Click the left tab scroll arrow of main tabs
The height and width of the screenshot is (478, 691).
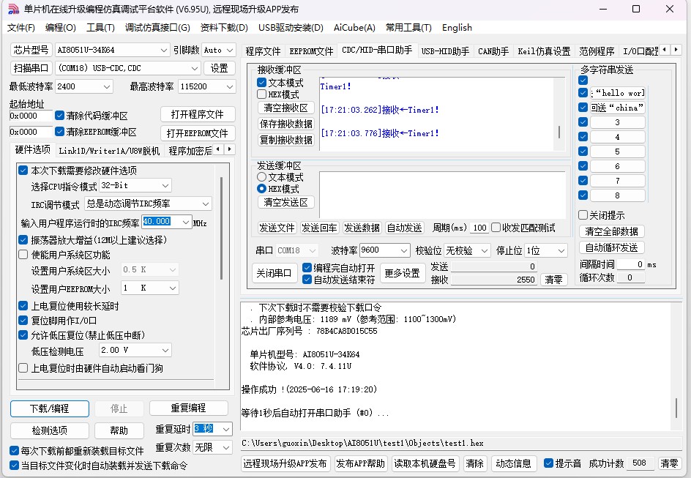[665, 50]
